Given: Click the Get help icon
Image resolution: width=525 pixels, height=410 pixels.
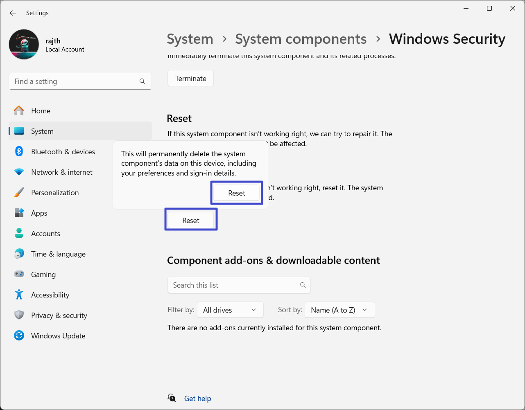Looking at the screenshot, I should [x=172, y=398].
